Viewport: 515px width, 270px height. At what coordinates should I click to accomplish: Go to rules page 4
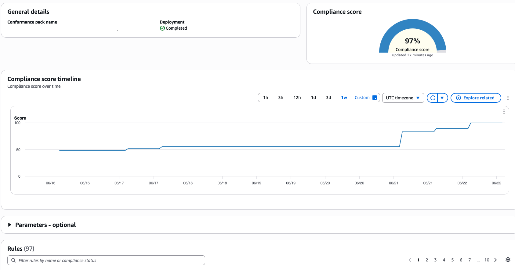[x=444, y=260]
